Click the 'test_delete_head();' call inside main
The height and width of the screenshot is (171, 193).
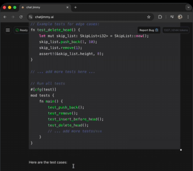coord(68,125)
